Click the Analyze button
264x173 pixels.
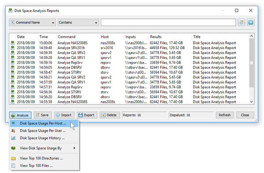coord(20,115)
